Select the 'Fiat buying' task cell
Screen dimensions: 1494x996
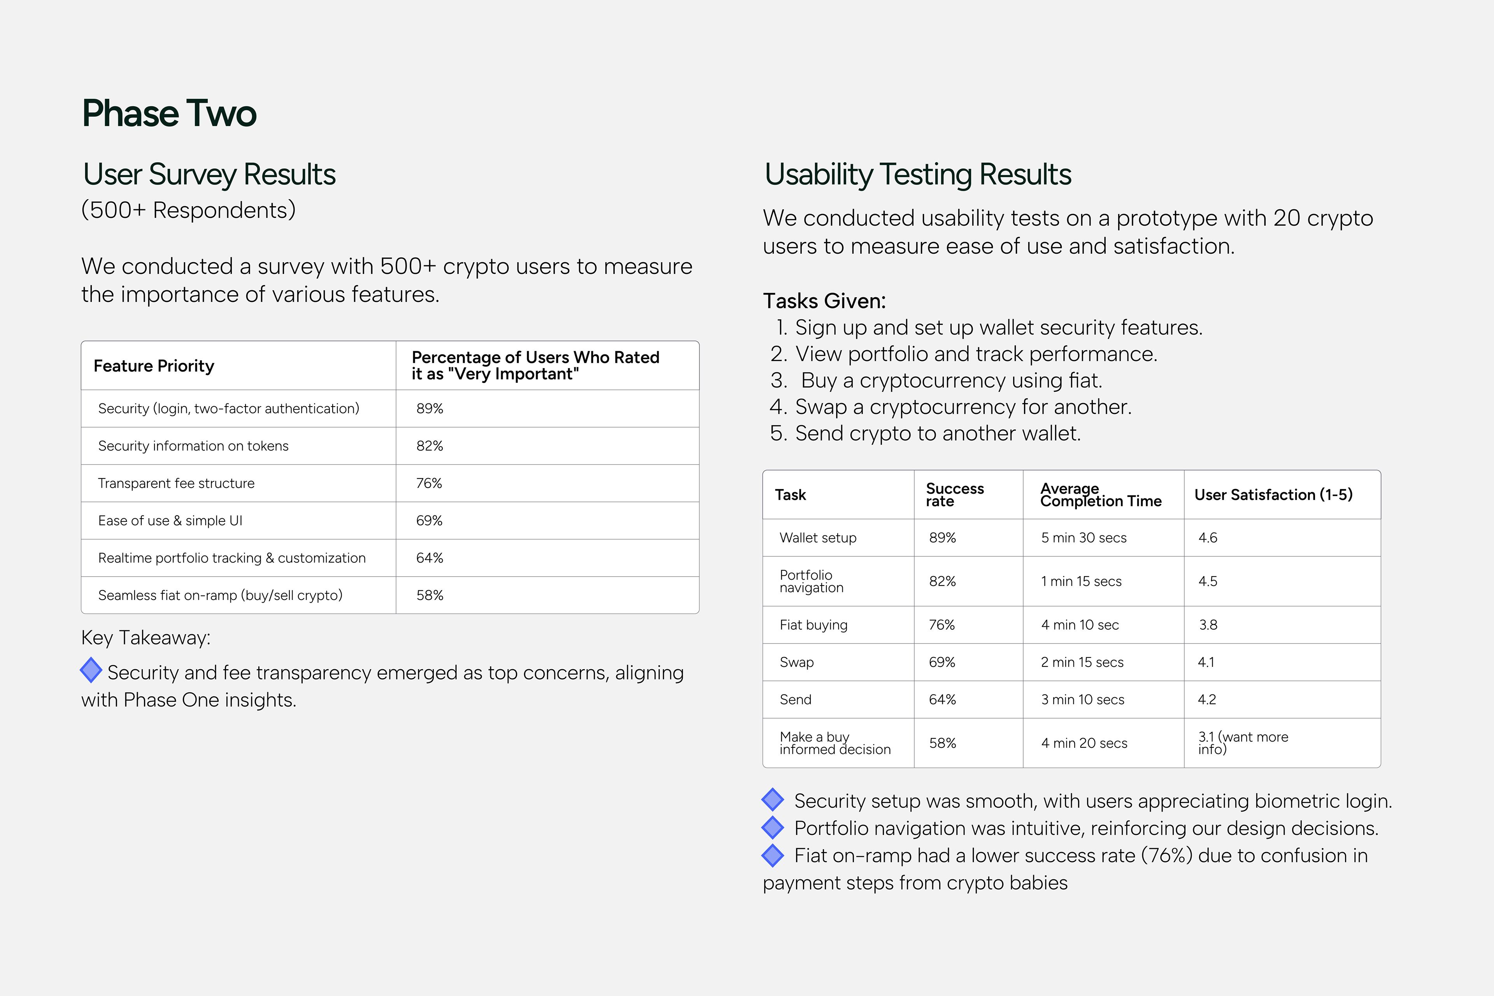coord(813,625)
